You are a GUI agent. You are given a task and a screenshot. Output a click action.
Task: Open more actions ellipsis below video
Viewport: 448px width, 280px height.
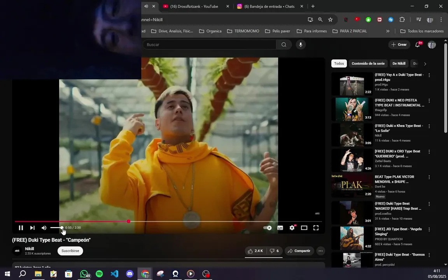click(320, 251)
